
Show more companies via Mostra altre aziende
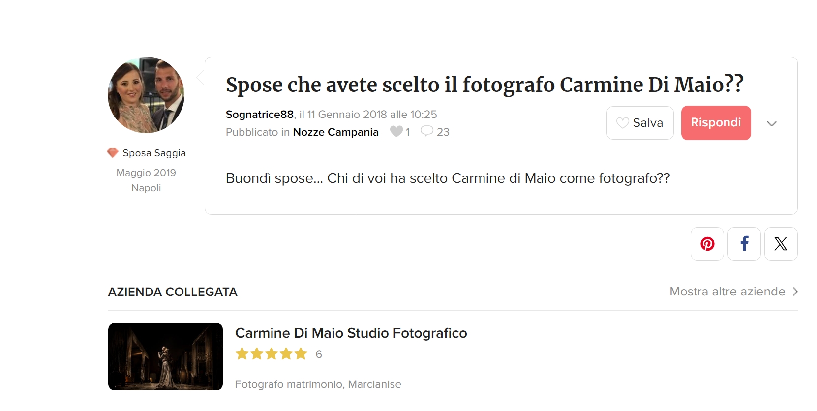[x=727, y=292]
